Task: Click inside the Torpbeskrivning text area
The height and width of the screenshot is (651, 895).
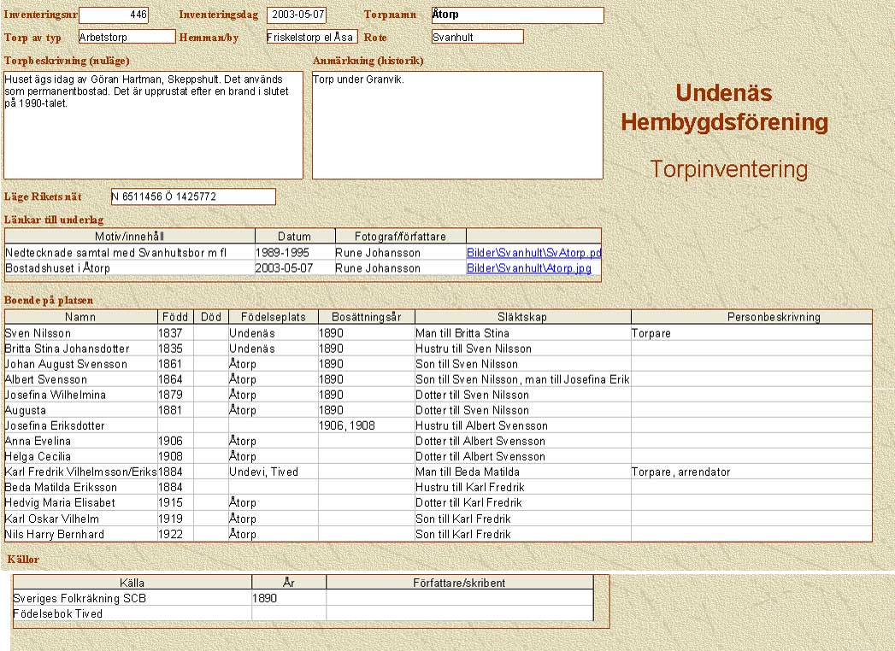Action: [153, 125]
